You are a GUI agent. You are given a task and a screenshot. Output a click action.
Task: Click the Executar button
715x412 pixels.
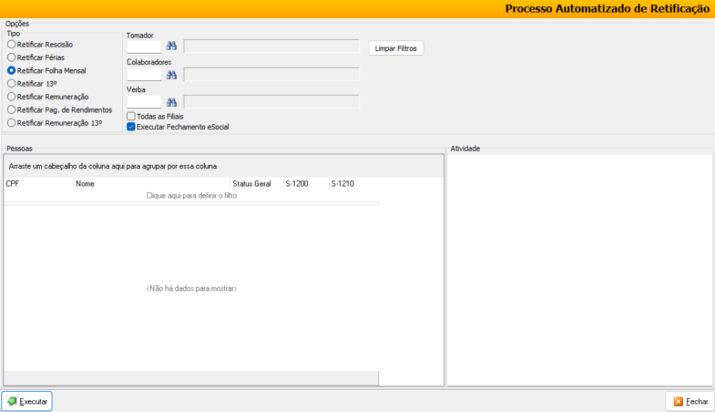(27, 402)
